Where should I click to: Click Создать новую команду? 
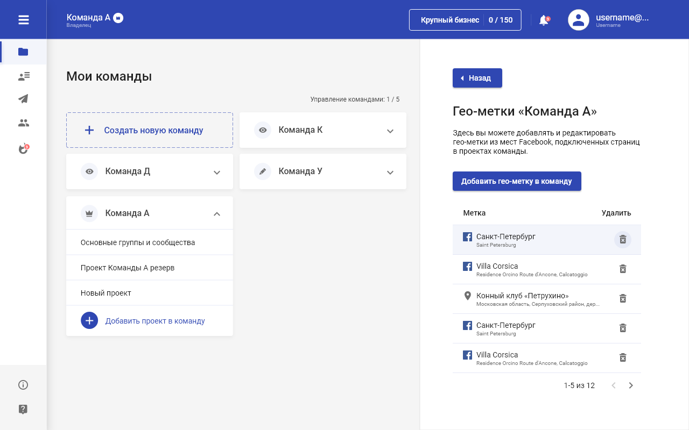pyautogui.click(x=150, y=130)
